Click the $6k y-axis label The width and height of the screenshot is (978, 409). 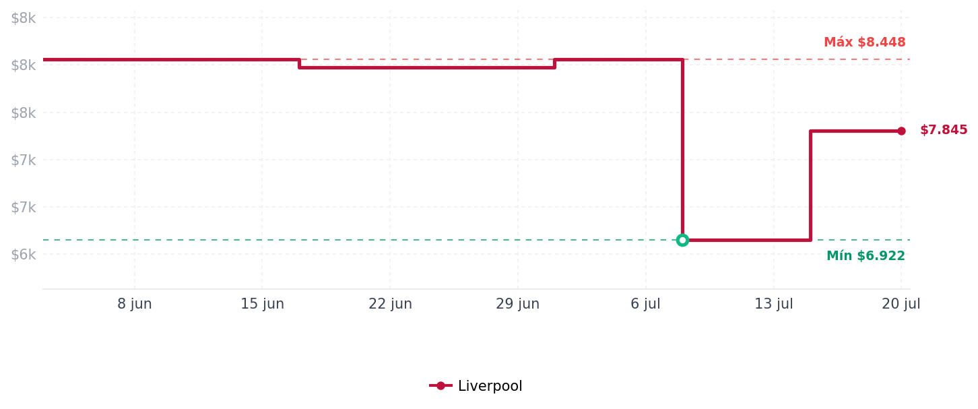[x=23, y=254]
